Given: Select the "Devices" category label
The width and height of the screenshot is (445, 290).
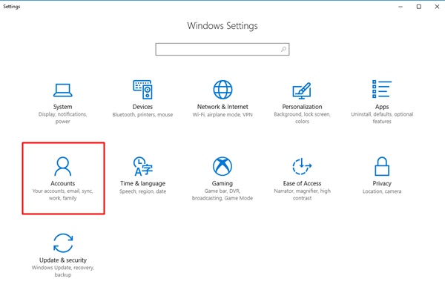Looking at the screenshot, I should (142, 107).
